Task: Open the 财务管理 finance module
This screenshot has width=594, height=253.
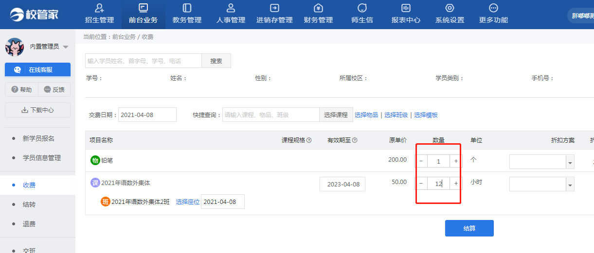Action: point(318,14)
